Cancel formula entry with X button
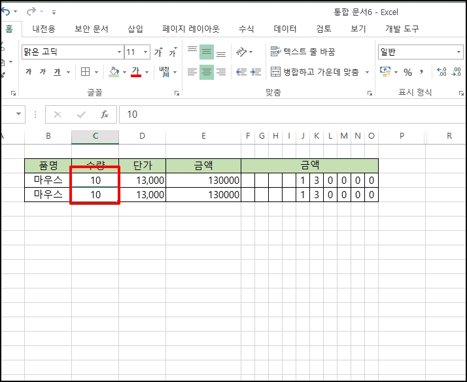The image size is (467, 382). pos(58,114)
